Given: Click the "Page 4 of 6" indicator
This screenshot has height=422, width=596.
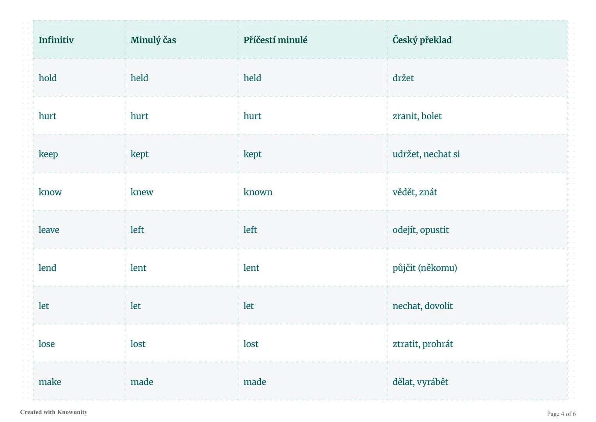Looking at the screenshot, I should (x=561, y=414).
